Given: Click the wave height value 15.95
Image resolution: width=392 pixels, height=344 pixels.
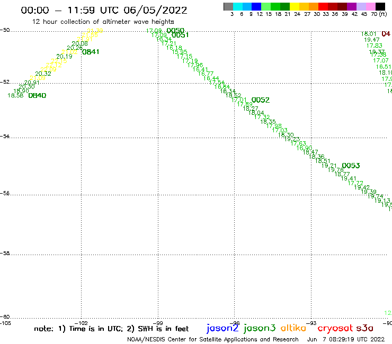Looking at the screenshot, I should (180, 52).
